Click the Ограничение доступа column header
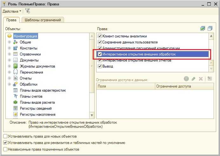Screen dimensions: 220x156 pos(184,86)
